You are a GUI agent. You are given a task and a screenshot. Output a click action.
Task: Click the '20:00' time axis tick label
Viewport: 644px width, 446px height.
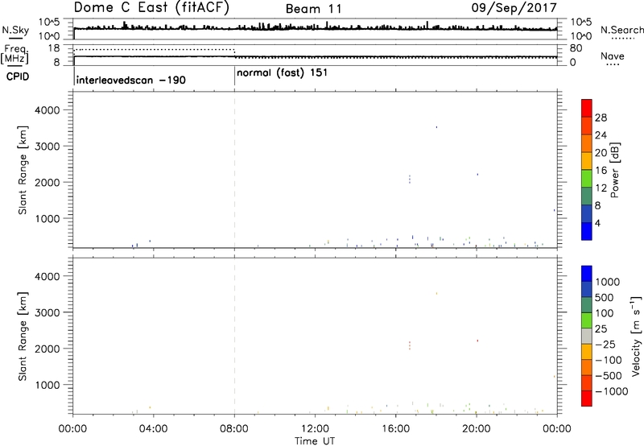point(477,429)
